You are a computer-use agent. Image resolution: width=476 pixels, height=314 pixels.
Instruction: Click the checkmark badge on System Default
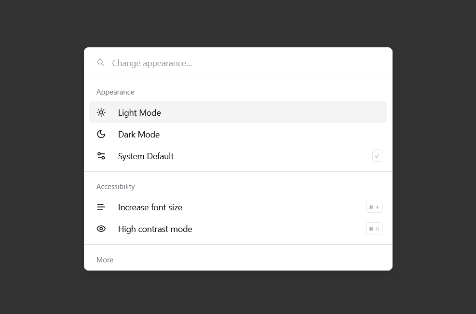click(x=377, y=156)
